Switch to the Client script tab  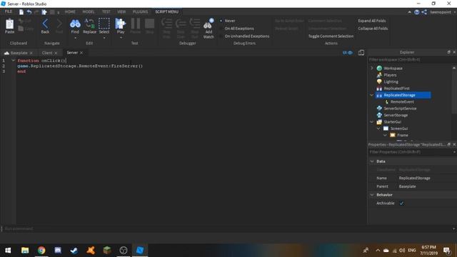(x=47, y=53)
